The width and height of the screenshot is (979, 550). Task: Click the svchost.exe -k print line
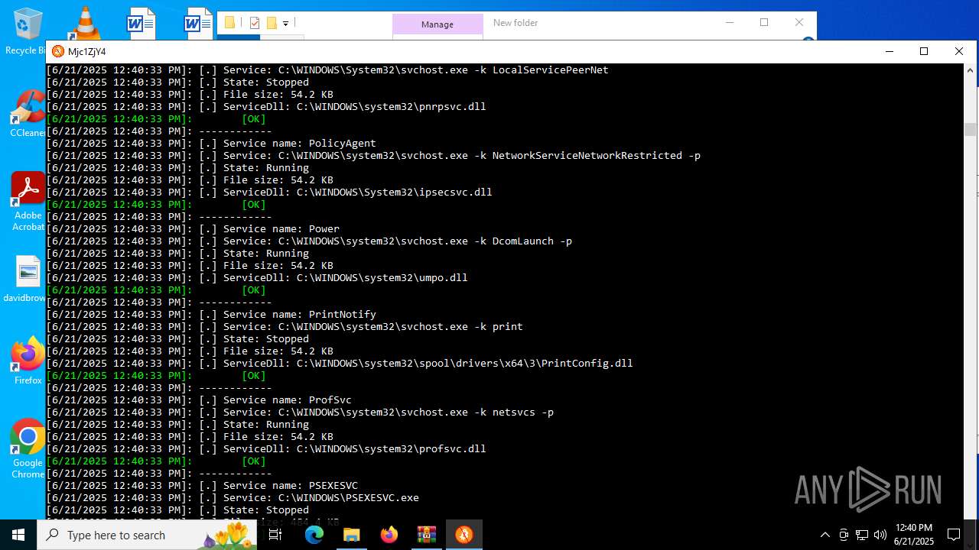click(285, 326)
